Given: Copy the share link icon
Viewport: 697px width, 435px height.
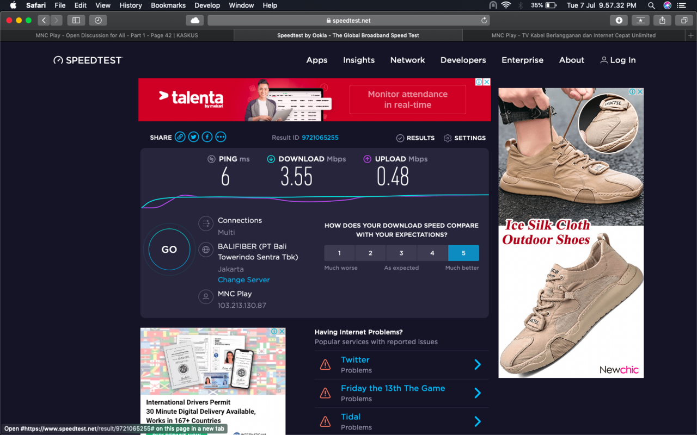Looking at the screenshot, I should click(180, 138).
